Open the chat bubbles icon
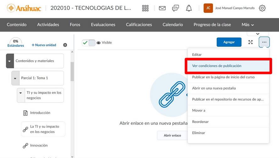 click(x=176, y=8)
